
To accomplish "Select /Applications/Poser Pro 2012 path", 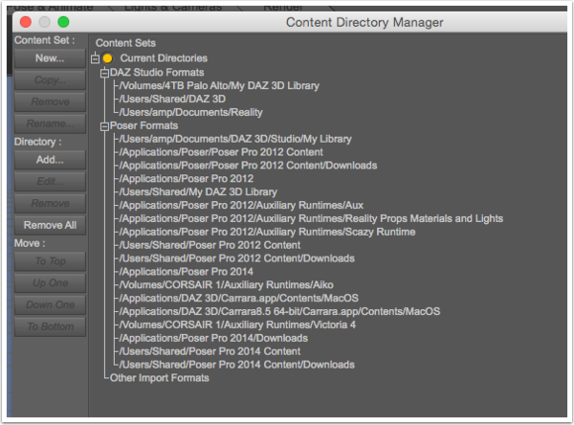I will click(187, 178).
